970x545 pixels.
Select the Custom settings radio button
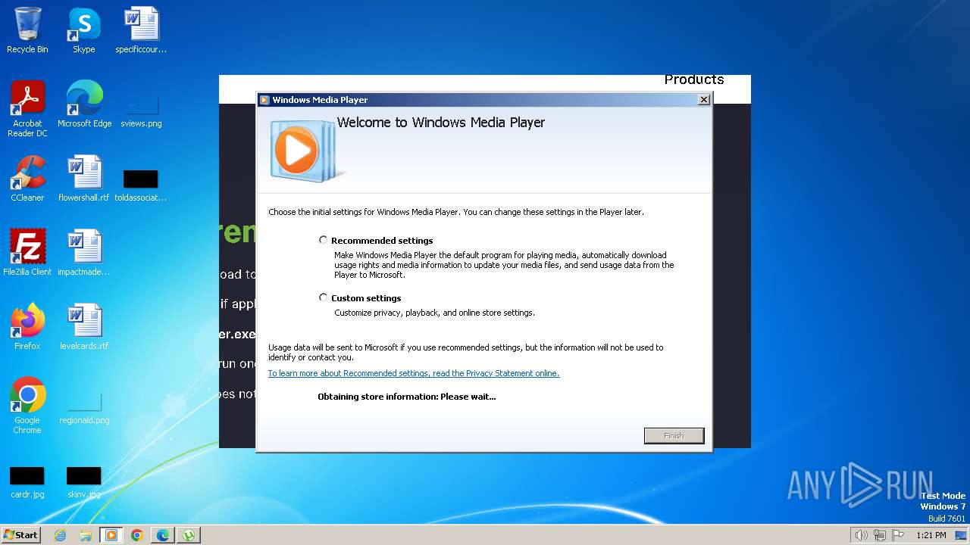click(324, 297)
